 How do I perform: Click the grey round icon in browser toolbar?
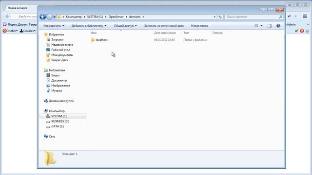tap(308, 31)
